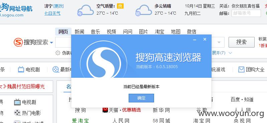Click the Sogou search orange logo icon
The height and width of the screenshot is (123, 267).
tap(18, 42)
